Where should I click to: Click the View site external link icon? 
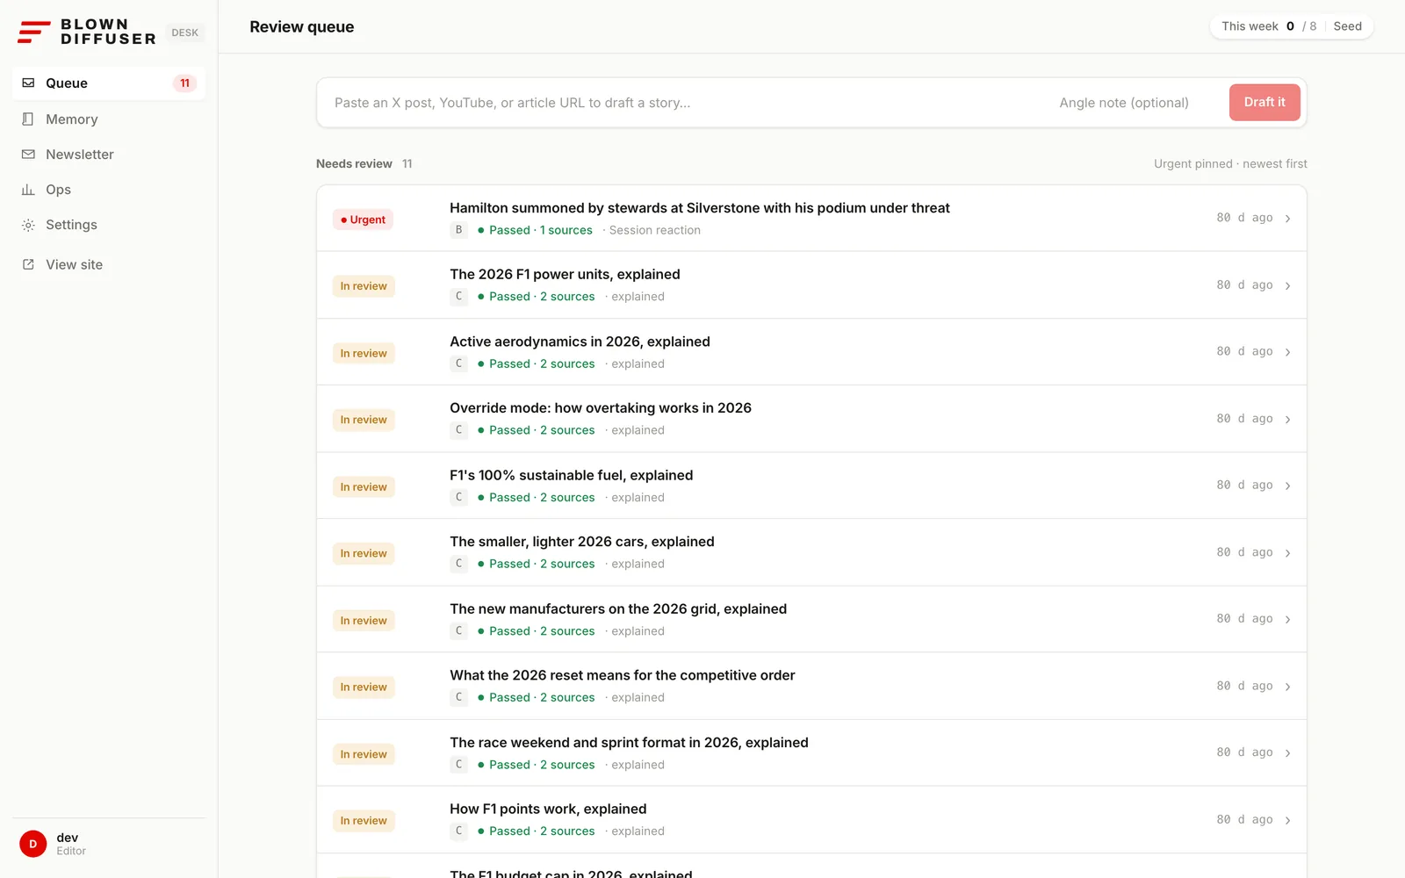point(28,264)
